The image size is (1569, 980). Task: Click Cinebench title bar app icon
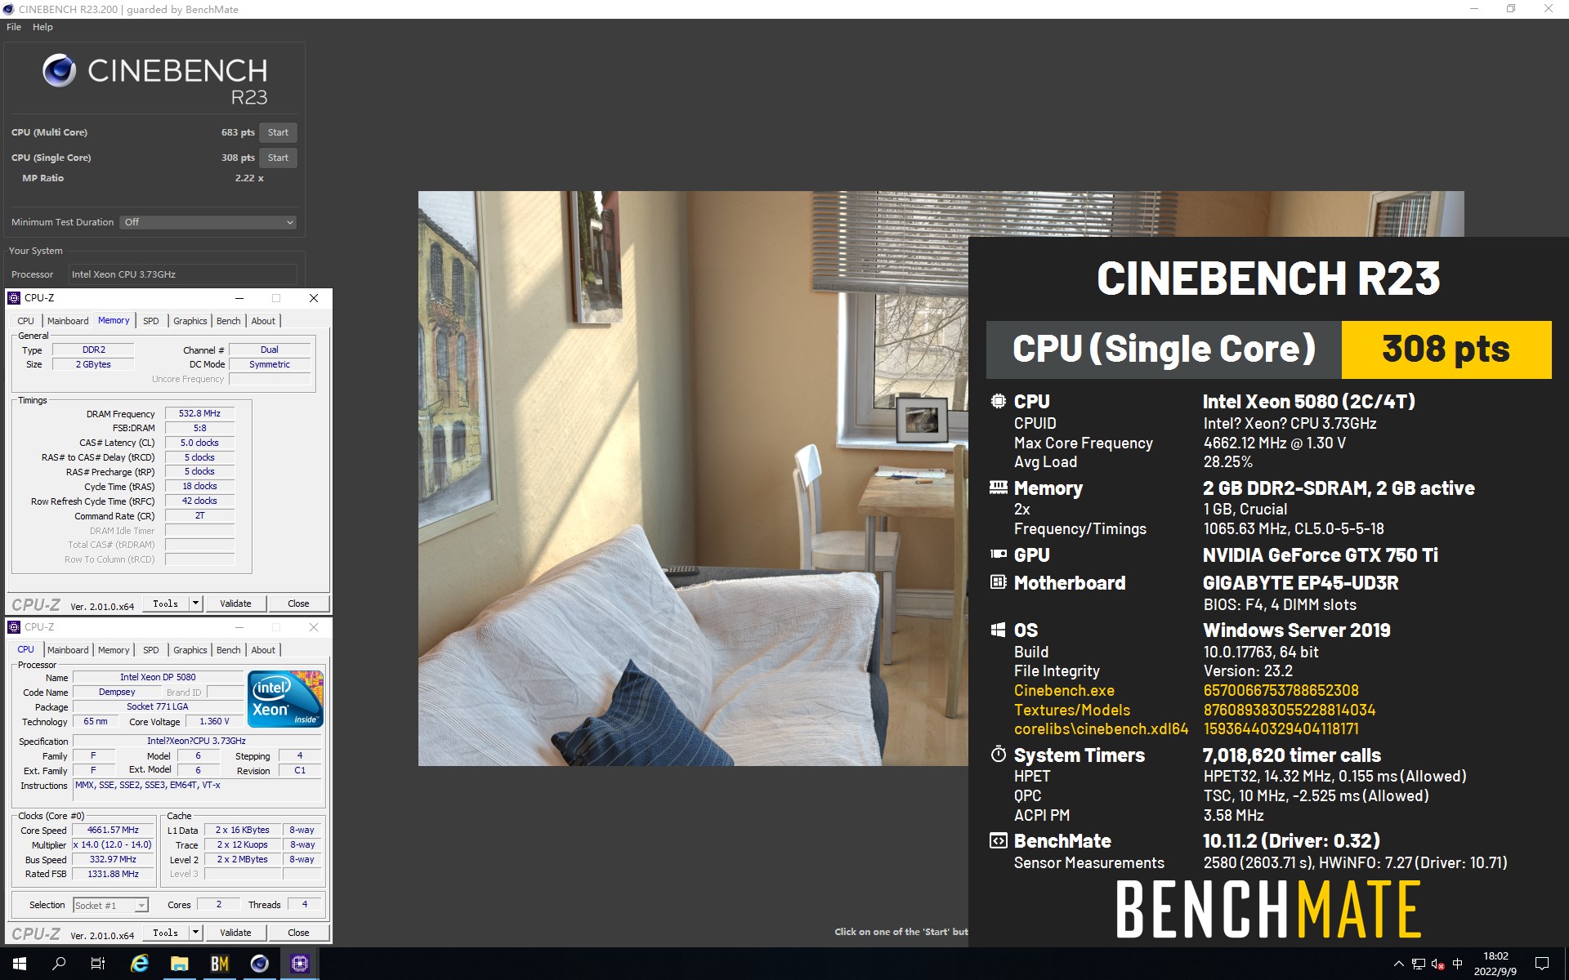tap(8, 9)
